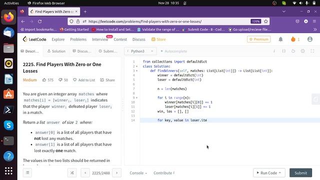This screenshot has width=320, height=180.
Task: Show more bookmarks chevron
Action: 315,29
